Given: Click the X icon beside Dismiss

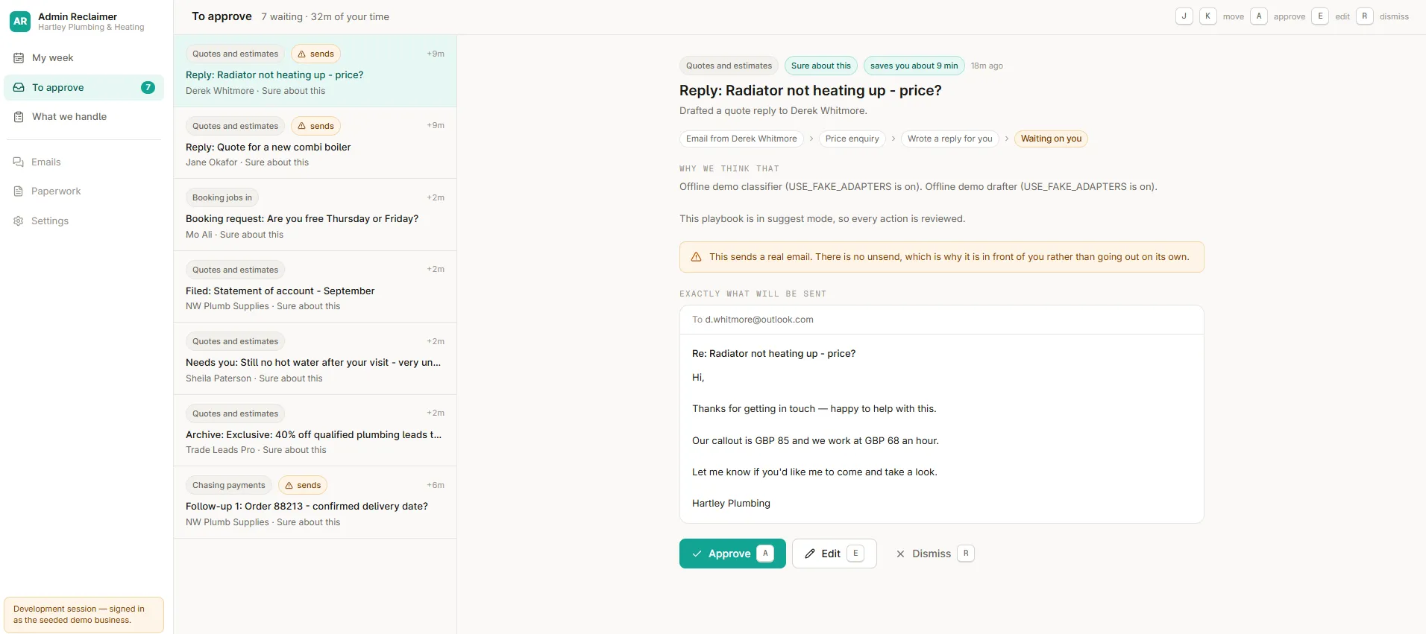Looking at the screenshot, I should 900,554.
